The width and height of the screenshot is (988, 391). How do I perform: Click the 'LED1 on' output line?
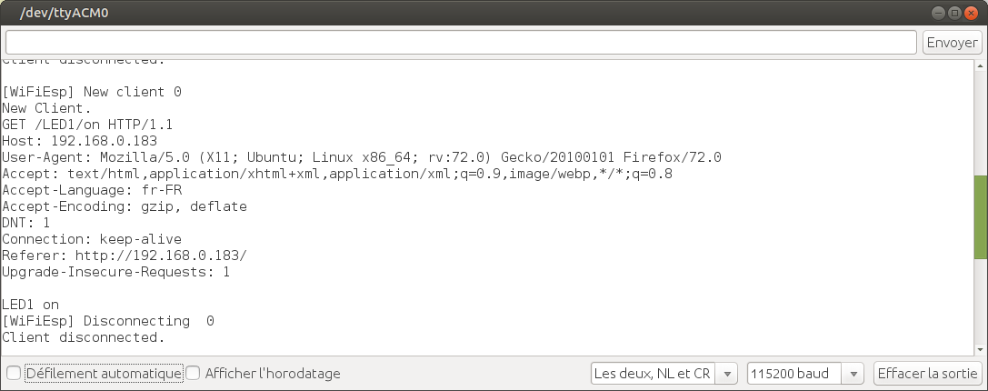(31, 305)
